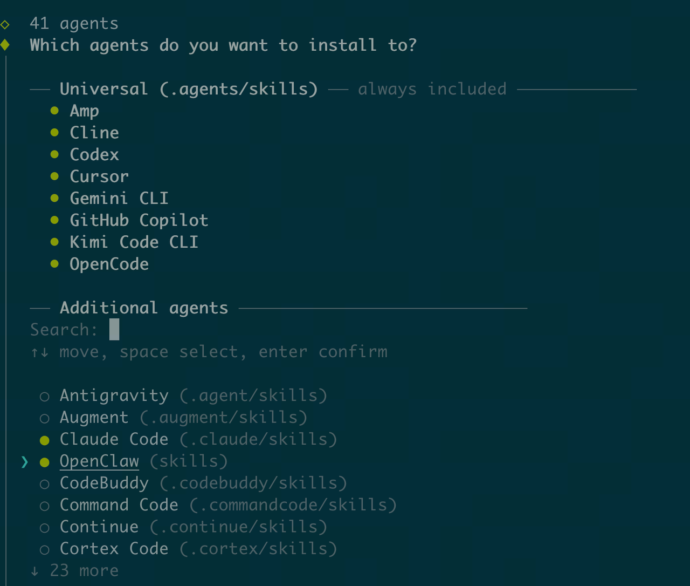Screen dimensions: 690x586
Task: Focus the Search input field
Action: click(114, 330)
